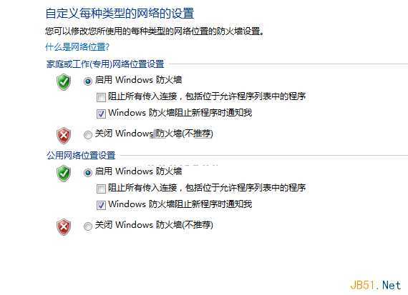The image size is (408, 295).
Task: Select 关闭 Windows 防火墙 radio for home/work network
Action: [88, 135]
